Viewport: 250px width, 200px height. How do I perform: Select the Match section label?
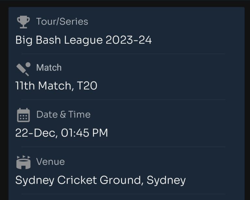click(x=49, y=68)
